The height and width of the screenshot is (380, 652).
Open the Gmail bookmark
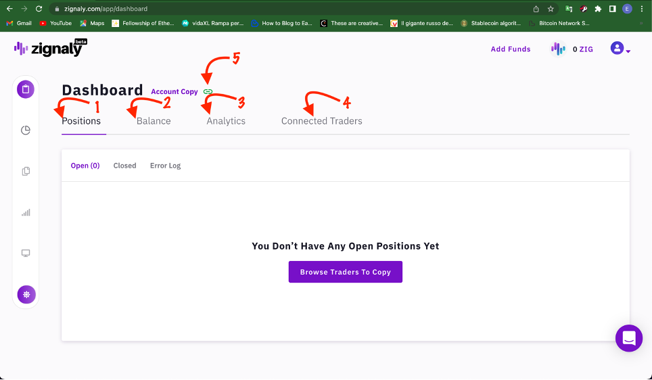[19, 23]
